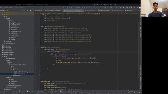Image resolution: width=168 pixels, height=94 pixels.
Task: Expand the androidTest folder
Action: pos(4,58)
